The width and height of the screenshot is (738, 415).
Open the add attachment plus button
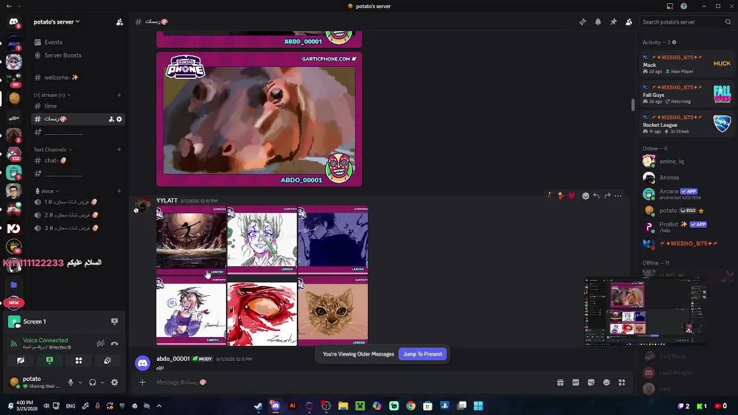point(142,382)
